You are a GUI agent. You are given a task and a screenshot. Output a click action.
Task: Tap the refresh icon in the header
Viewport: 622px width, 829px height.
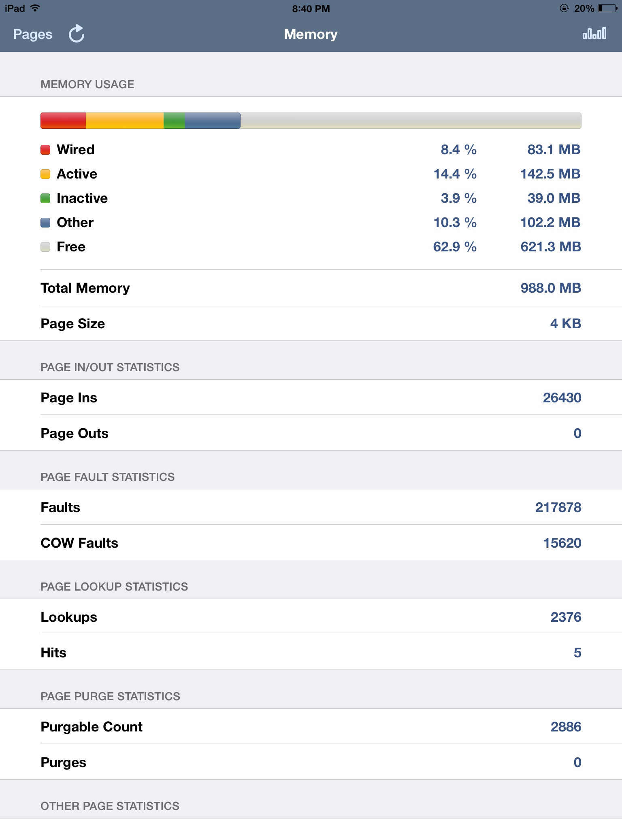pyautogui.click(x=76, y=34)
